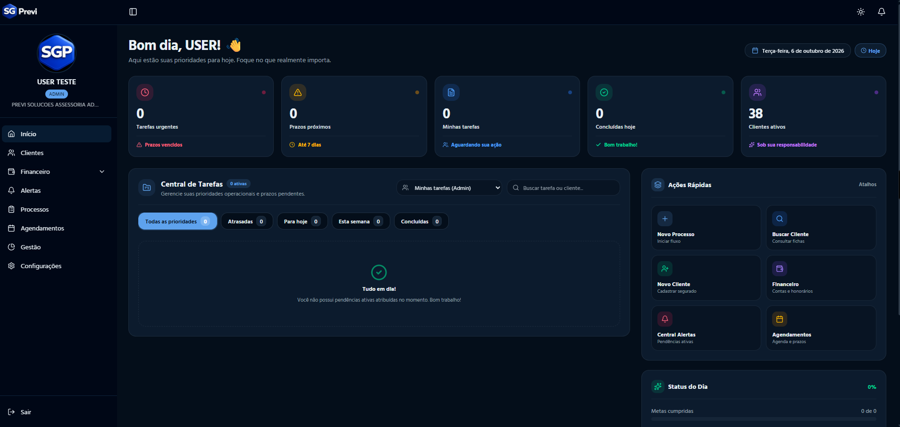The height and width of the screenshot is (427, 900).
Task: Open Processos in sidebar
Action: point(57,209)
